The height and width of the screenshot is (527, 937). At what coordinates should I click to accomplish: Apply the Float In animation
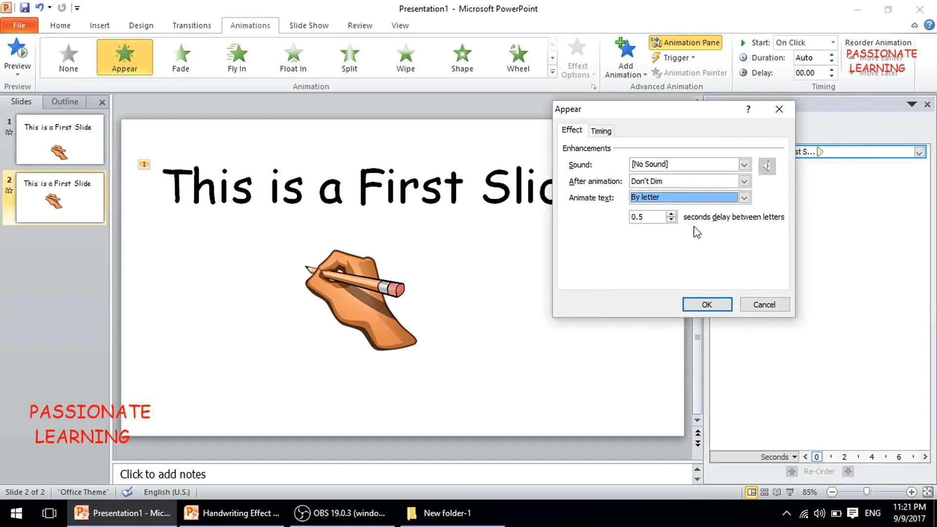tap(293, 58)
